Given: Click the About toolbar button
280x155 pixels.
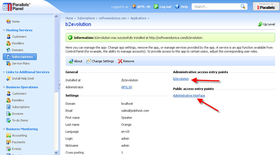Looking at the screenshot, I should point(75,61).
